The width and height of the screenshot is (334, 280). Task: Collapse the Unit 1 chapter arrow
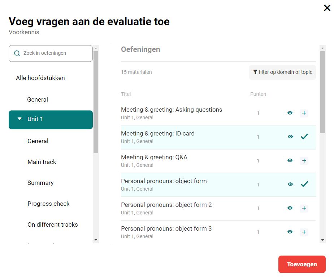pos(19,119)
